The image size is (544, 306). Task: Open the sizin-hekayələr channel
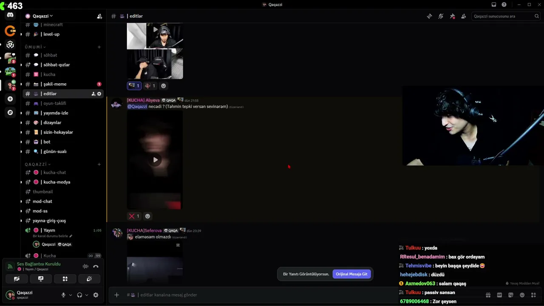(63, 132)
